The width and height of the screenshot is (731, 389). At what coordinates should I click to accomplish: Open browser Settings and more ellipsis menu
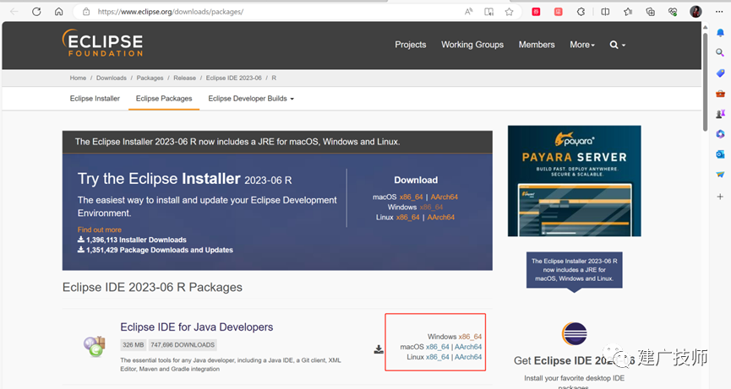coord(719,12)
